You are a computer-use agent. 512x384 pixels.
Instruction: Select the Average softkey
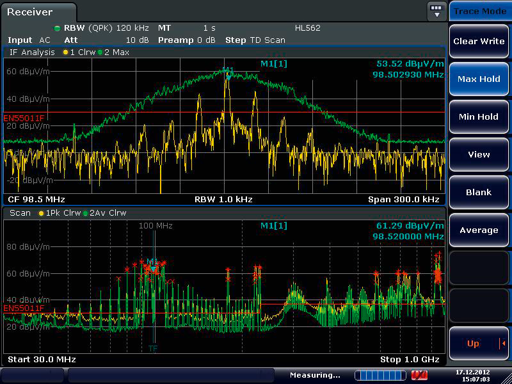coord(479,230)
